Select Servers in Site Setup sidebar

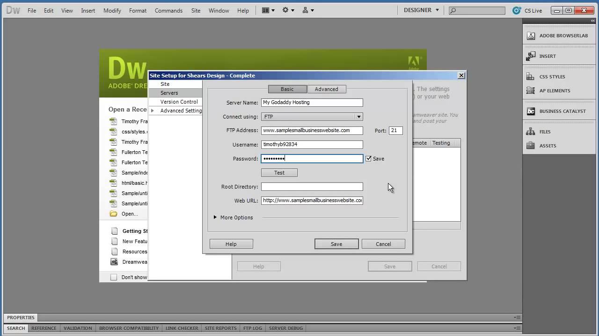175,93
